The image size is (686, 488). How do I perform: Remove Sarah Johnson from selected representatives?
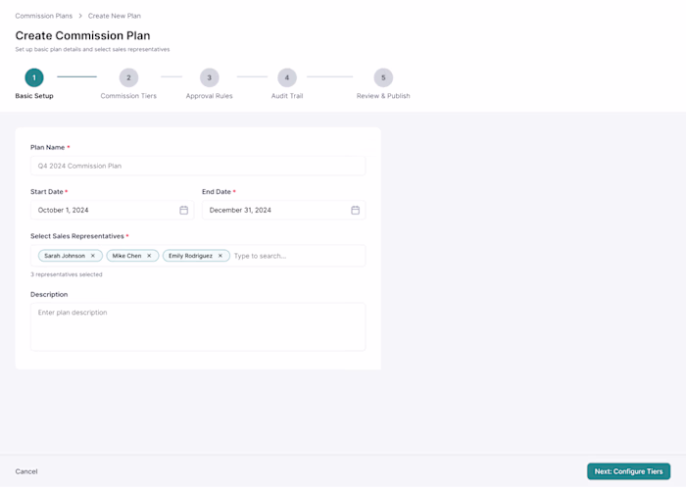click(x=93, y=256)
